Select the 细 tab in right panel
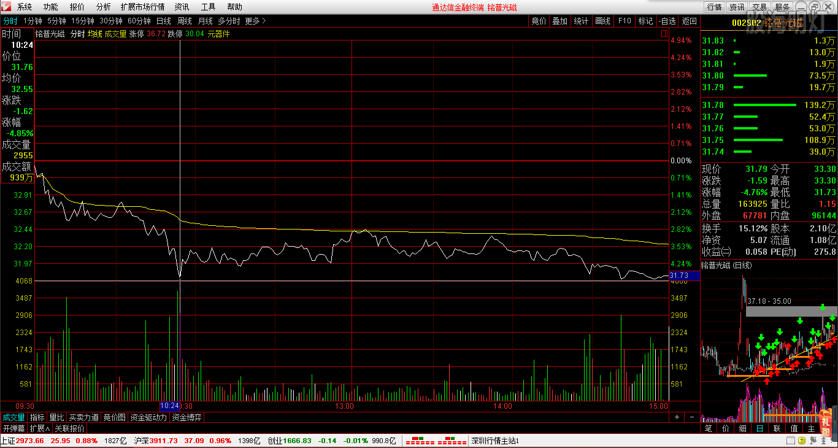Image resolution: width=838 pixels, height=448 pixels. (x=743, y=428)
